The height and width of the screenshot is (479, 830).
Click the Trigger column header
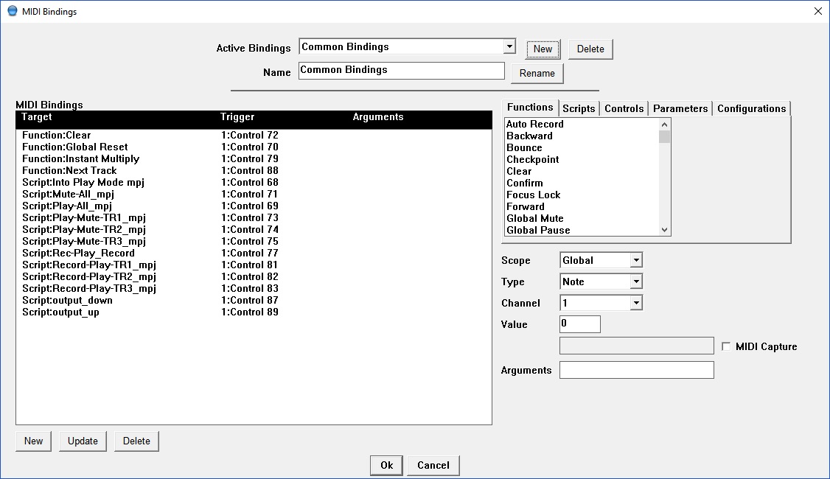pyautogui.click(x=237, y=117)
